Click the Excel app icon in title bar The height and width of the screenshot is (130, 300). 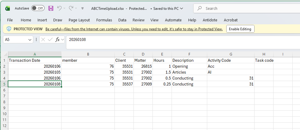tap(7, 8)
